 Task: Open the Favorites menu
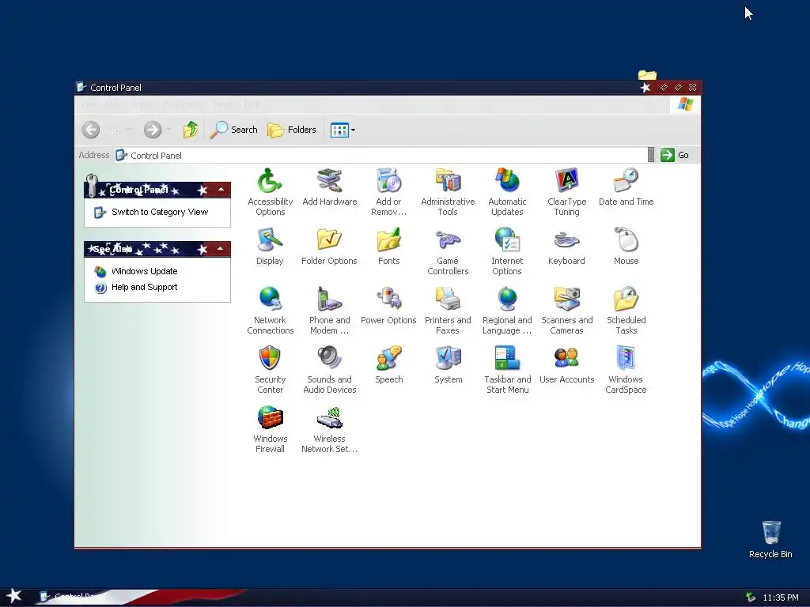click(x=183, y=105)
